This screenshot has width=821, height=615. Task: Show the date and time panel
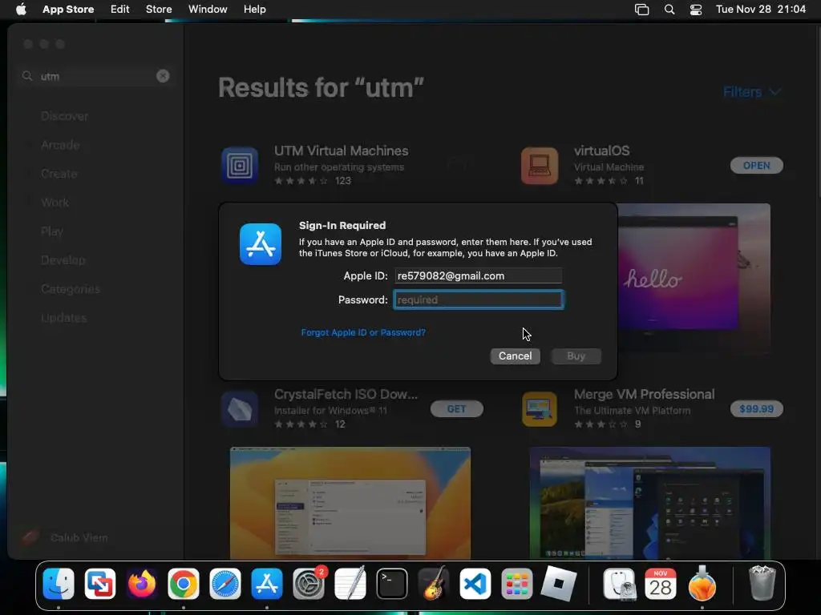(760, 9)
